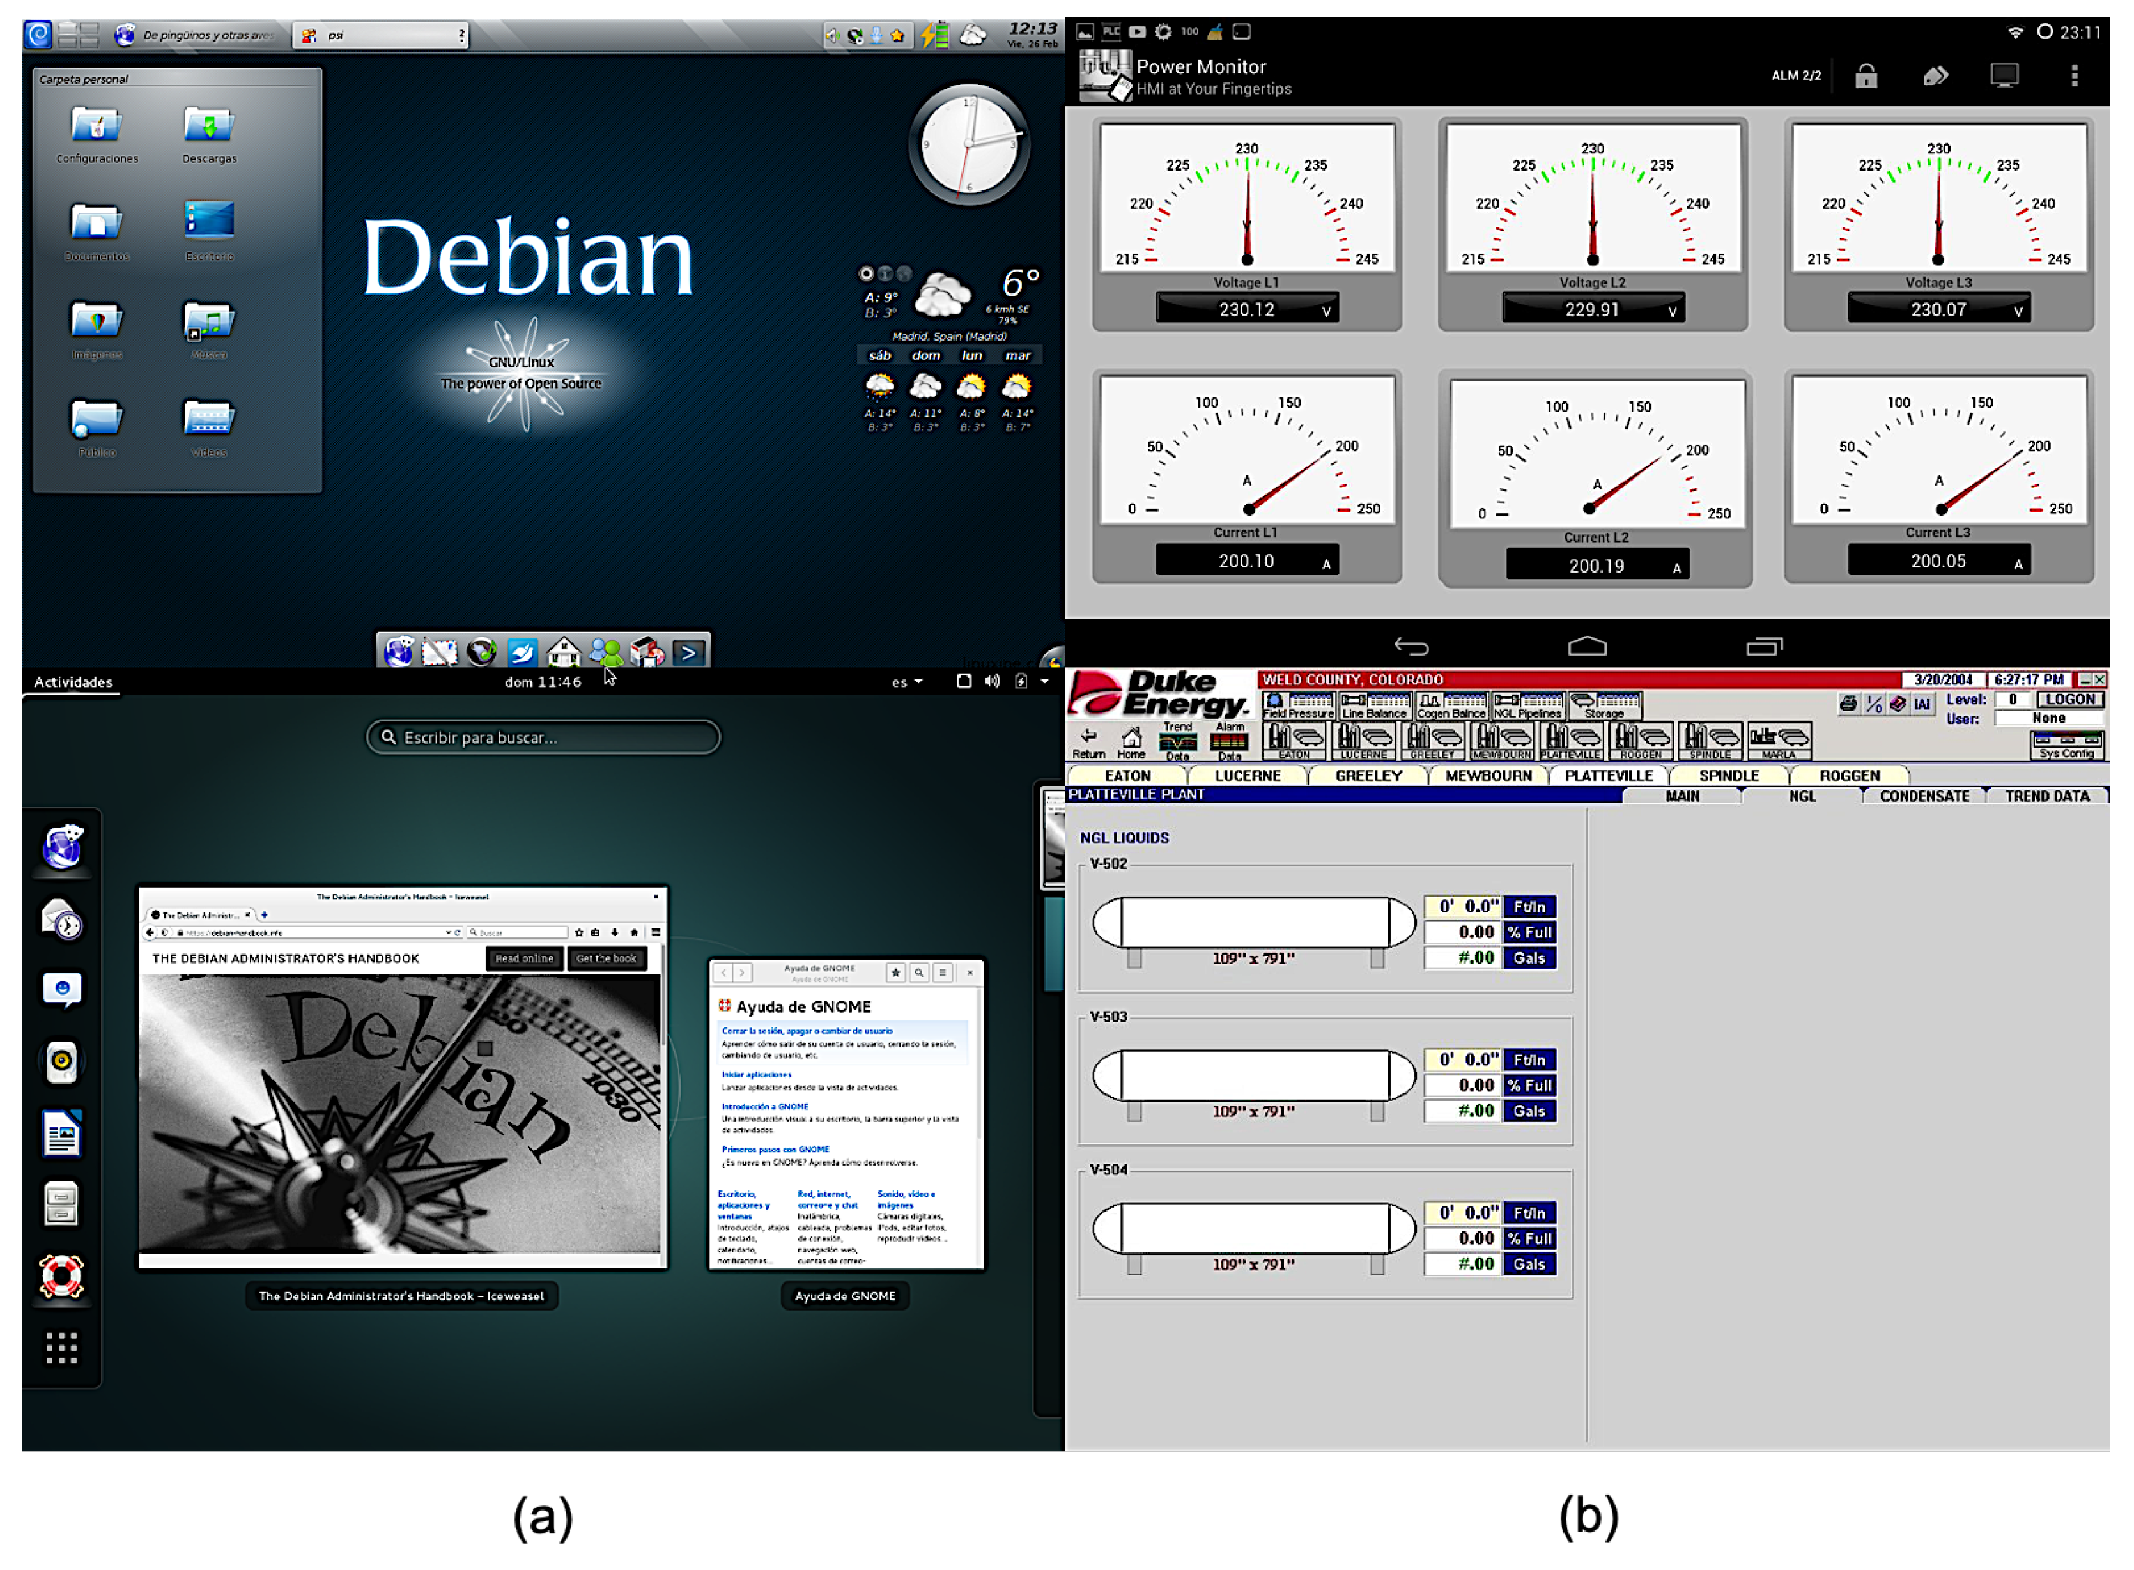The image size is (2134, 1570).
Task: Open the 'es' keyboard layout dropdown
Action: [907, 681]
